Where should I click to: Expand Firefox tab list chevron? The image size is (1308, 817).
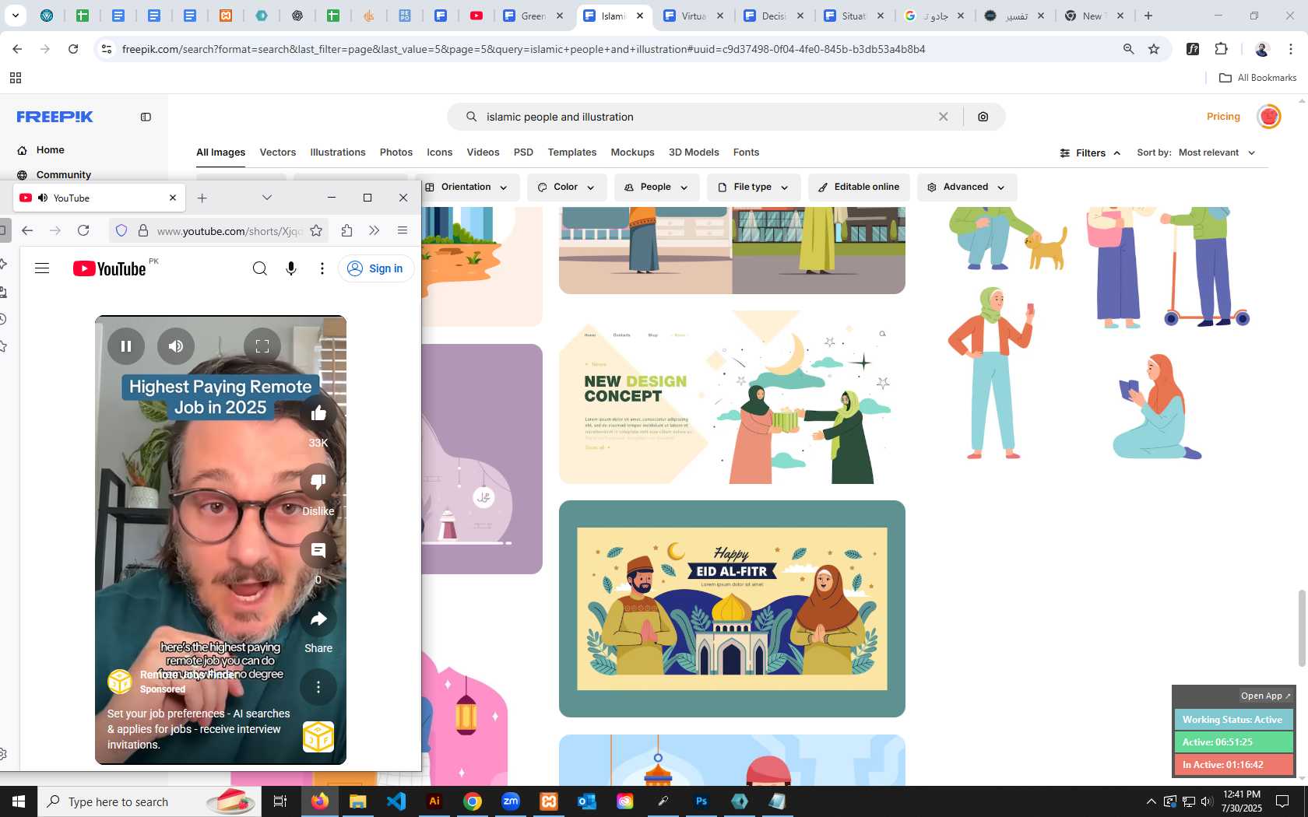[x=267, y=198]
